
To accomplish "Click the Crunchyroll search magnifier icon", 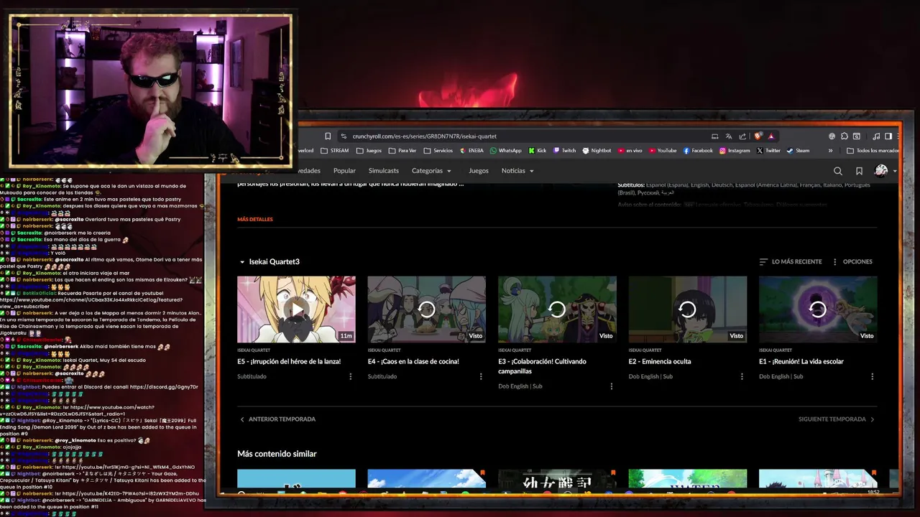I will point(837,171).
